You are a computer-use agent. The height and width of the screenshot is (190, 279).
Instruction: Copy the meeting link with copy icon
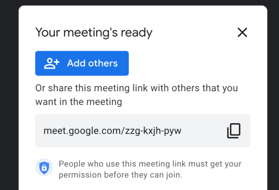(x=234, y=131)
